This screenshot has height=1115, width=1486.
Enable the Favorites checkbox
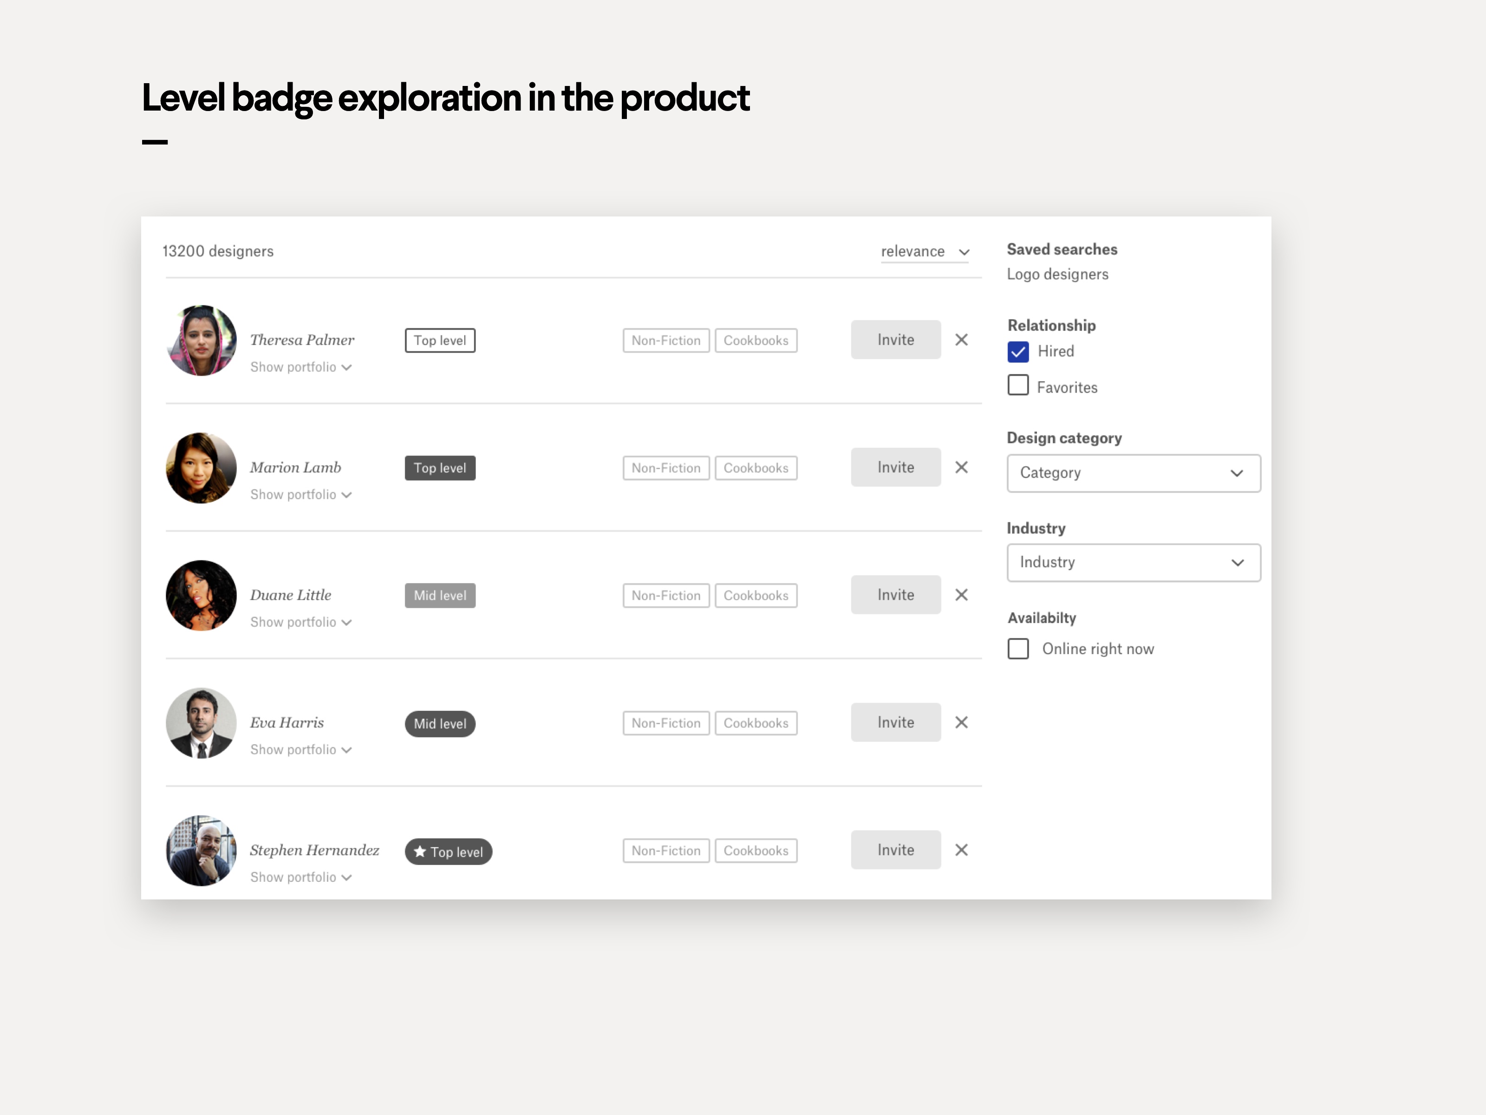coord(1018,386)
